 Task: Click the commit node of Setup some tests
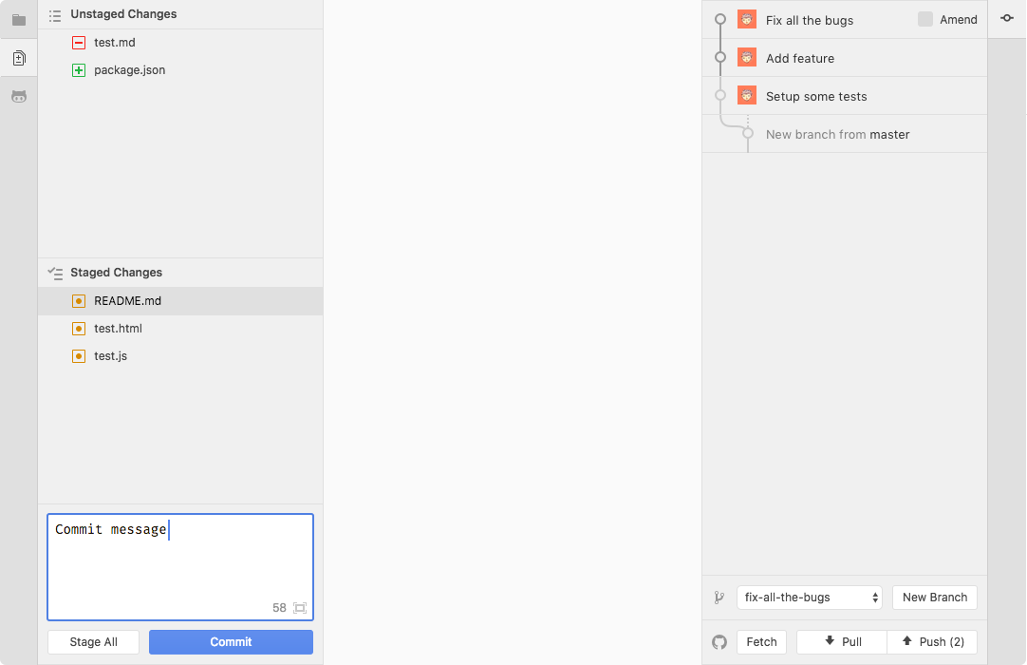pyautogui.click(x=720, y=95)
